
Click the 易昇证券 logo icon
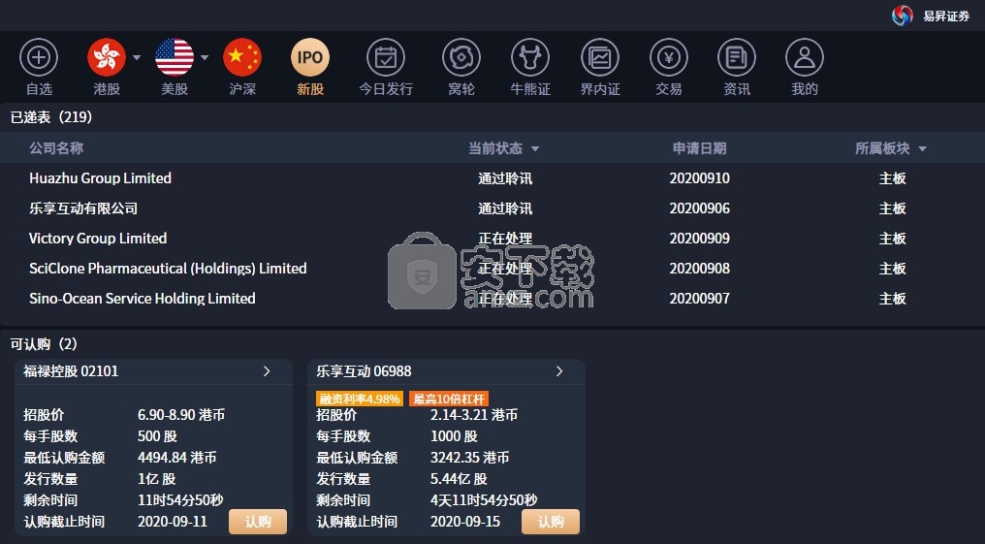pos(902,16)
